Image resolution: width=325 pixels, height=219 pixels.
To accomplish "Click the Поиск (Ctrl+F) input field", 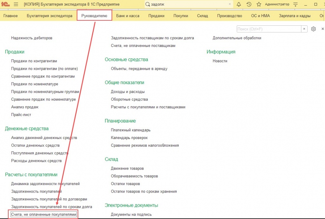I will [x=269, y=29].
